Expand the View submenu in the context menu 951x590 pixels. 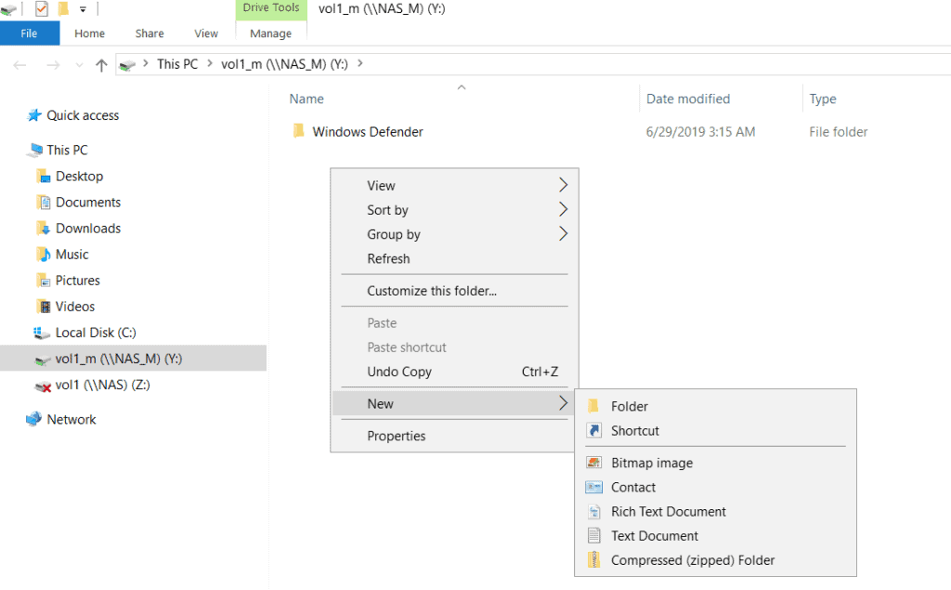(381, 185)
